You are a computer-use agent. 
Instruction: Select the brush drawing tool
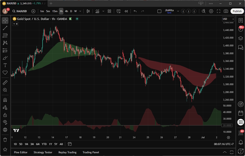[x=5, y=58]
